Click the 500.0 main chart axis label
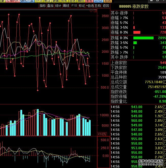This screenshot has width=166, height=168. pos(105,88)
